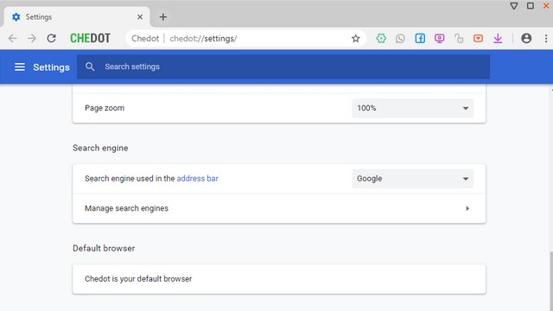
Task: Close the Settings tab
Action: (x=140, y=17)
